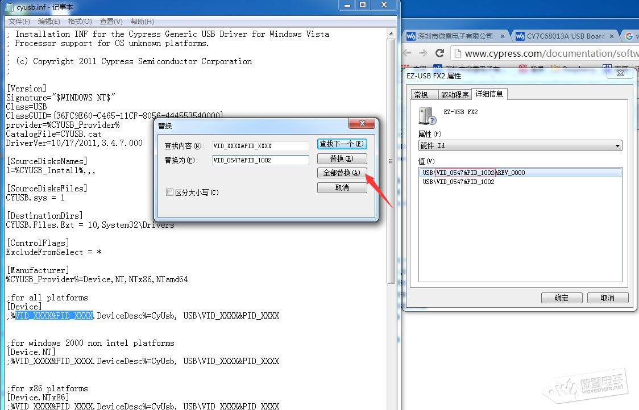Screen dimensions: 639x410
Task: Click the favicon of the 深圳市微雪电子有限公司 tab
Action: tap(411, 36)
